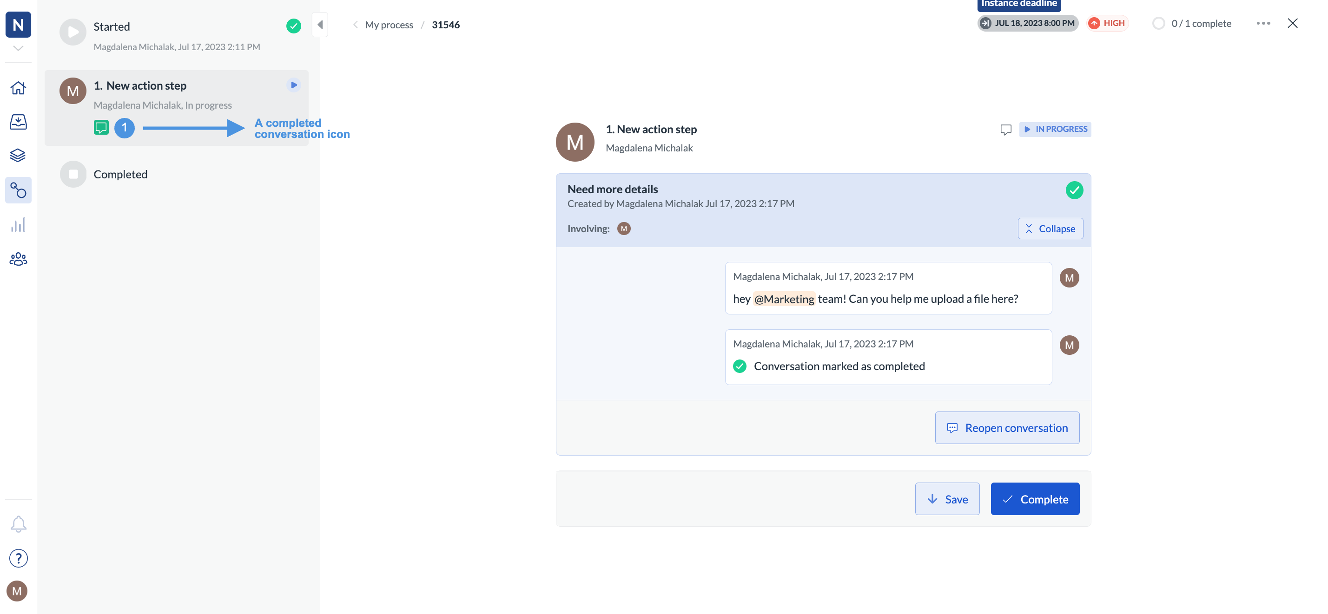Open the stacked layers icon in sidebar
This screenshot has height=614, width=1328.
click(18, 156)
